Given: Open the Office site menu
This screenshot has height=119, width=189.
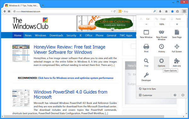Looking at the screenshot, I should click(x=89, y=35).
